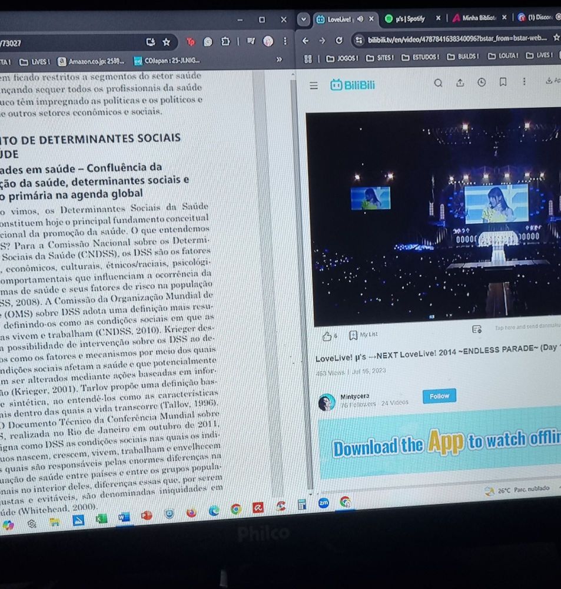This screenshot has width=561, height=589.
Task: Open the ESTUDOS bookmark folder
Action: [420, 57]
